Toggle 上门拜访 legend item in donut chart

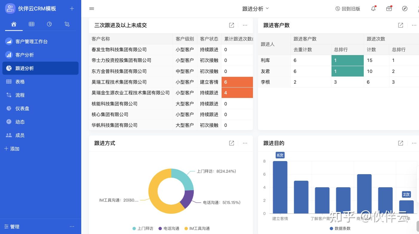click(143, 228)
